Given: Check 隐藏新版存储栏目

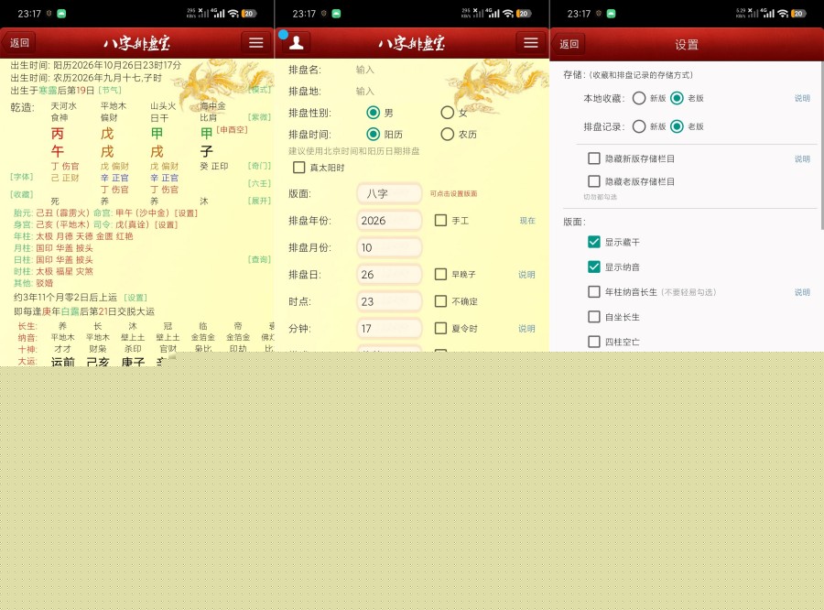Looking at the screenshot, I should [x=594, y=158].
